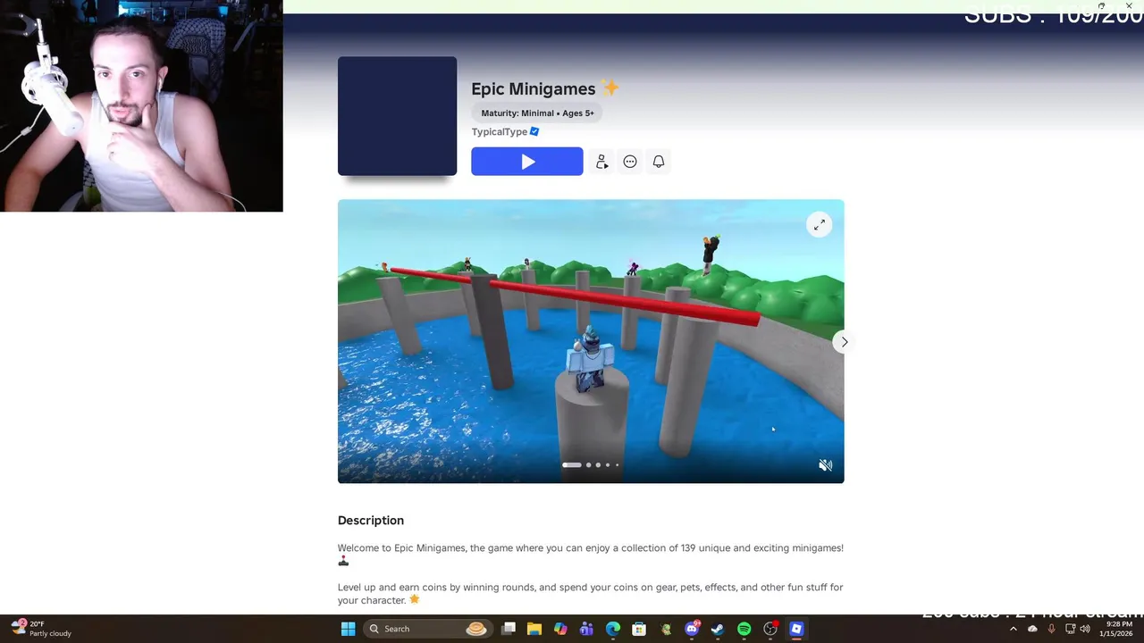Screen dimensions: 1144x643
Task: Click the Maturity: Minimal Ages 5+ label
Action: pyautogui.click(x=537, y=113)
